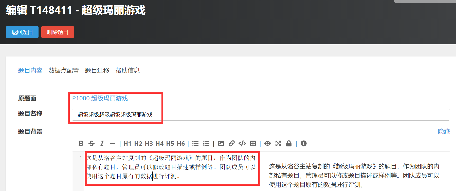Insert a horizontal rule
456x191 pixels.
coord(113,144)
